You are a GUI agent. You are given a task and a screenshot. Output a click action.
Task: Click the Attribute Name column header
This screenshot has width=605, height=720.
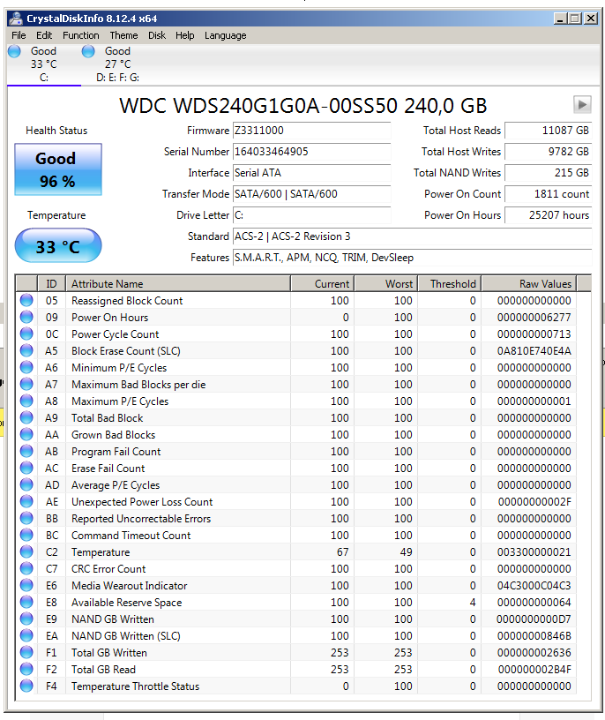177,284
